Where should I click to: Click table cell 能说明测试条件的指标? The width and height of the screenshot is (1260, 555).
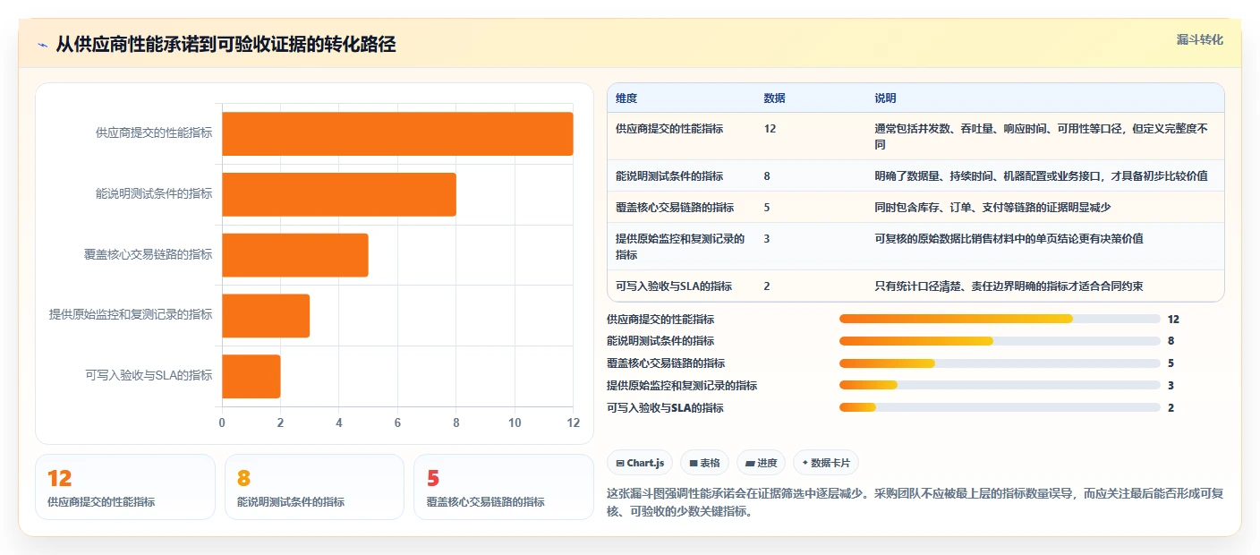(669, 176)
